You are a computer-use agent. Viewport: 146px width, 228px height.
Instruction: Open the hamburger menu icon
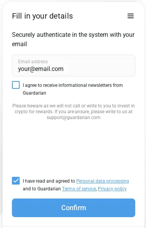pos(131,16)
